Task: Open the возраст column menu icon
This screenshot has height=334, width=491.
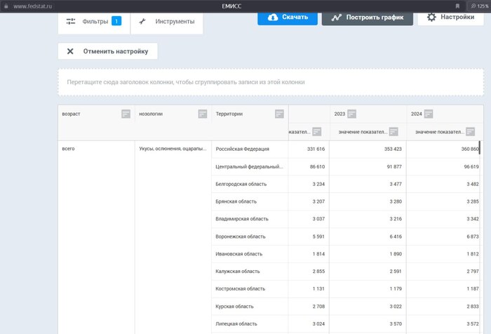Action: click(x=126, y=114)
